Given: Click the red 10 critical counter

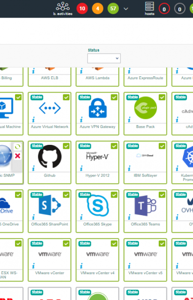Looking at the screenshot, I should [82, 9].
